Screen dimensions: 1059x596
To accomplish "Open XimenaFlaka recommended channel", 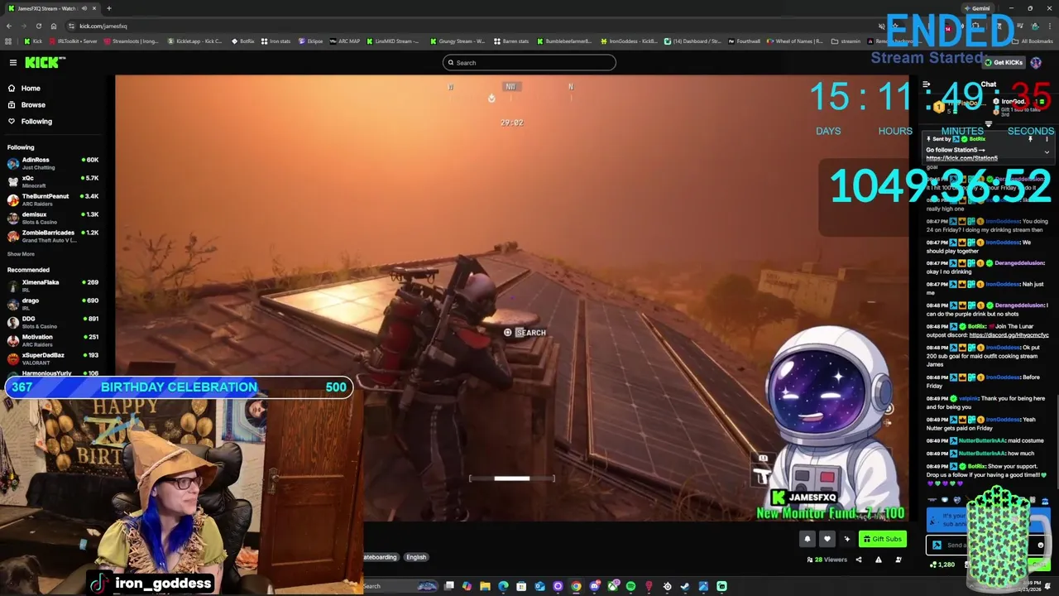I will pyautogui.click(x=53, y=286).
